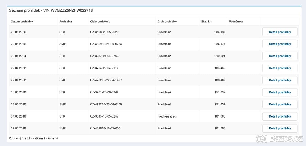Open Detail prohlídky for Pred registrací inspection
The height and width of the screenshot is (146, 306).
pos(280,116)
